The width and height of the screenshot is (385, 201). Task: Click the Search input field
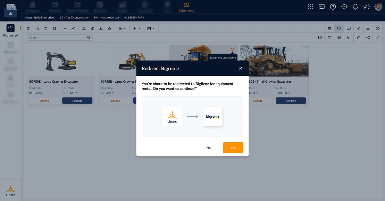tap(59, 38)
